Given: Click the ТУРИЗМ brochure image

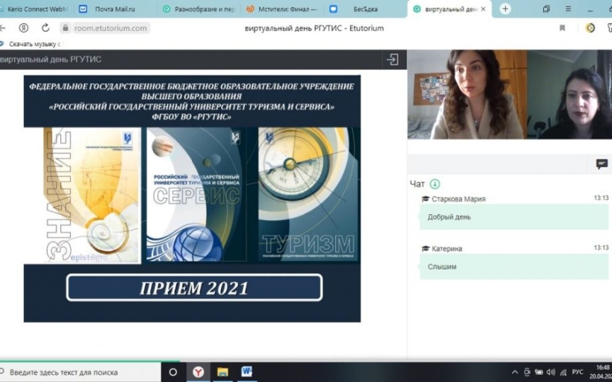Looking at the screenshot, I should [x=309, y=194].
